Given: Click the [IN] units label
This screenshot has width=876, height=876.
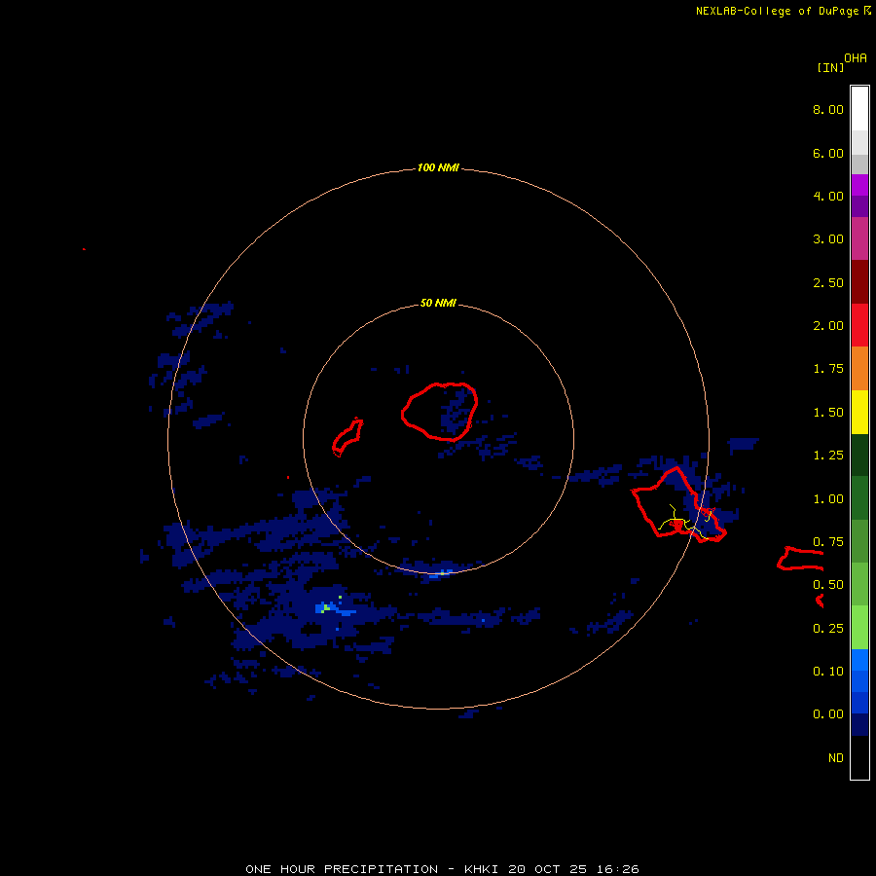Looking at the screenshot, I should pyautogui.click(x=830, y=67).
